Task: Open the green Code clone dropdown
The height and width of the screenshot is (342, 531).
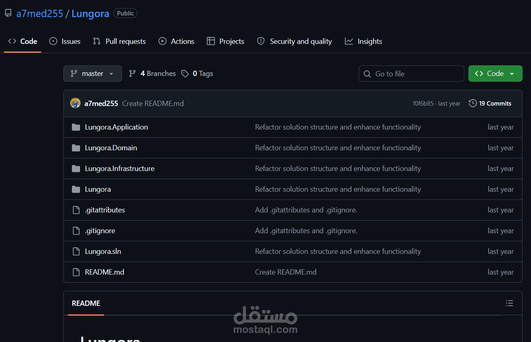Action: (495, 74)
